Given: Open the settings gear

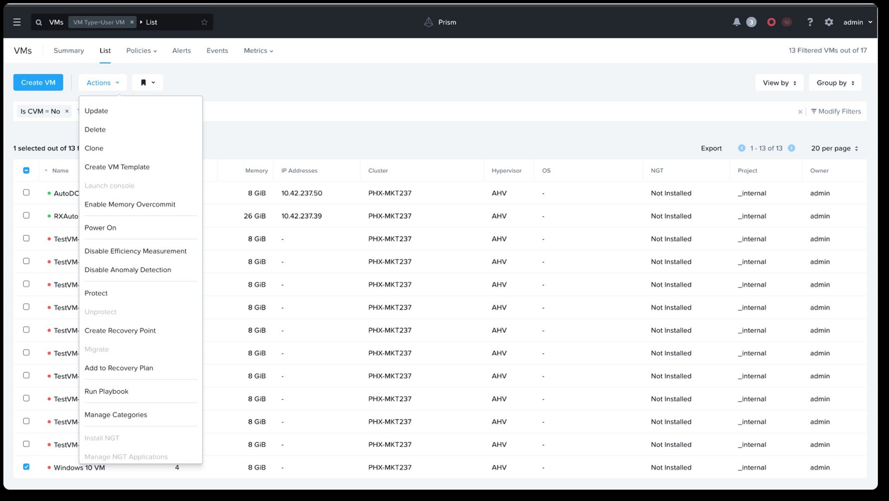Looking at the screenshot, I should (829, 22).
